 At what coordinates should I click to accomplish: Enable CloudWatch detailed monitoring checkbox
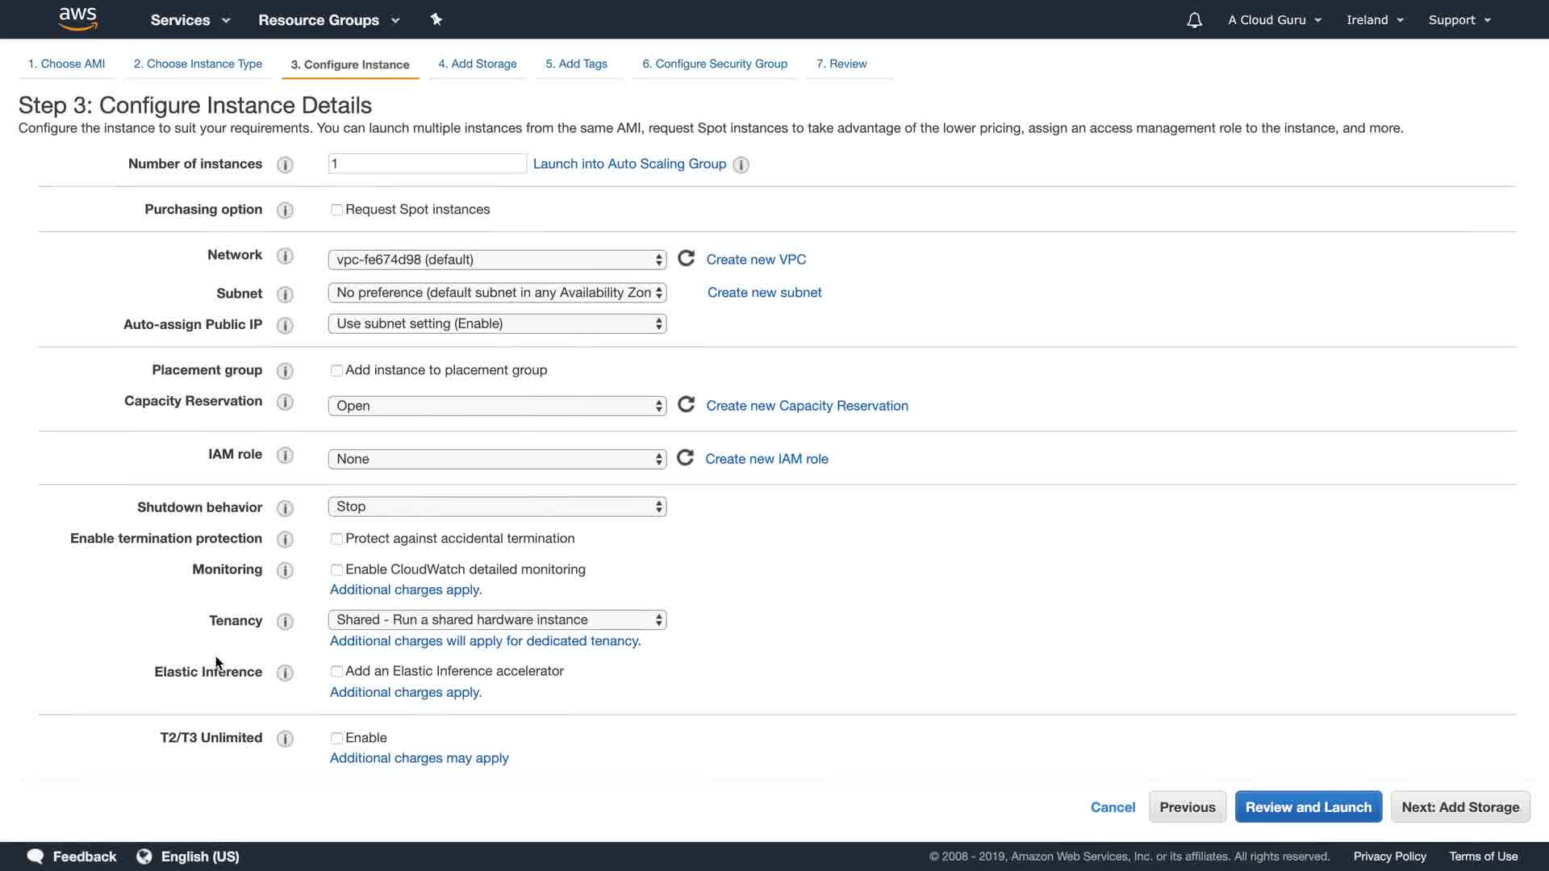click(x=336, y=570)
